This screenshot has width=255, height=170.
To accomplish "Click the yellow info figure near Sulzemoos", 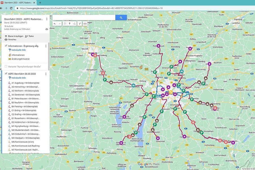I will [x=141, y=67].
